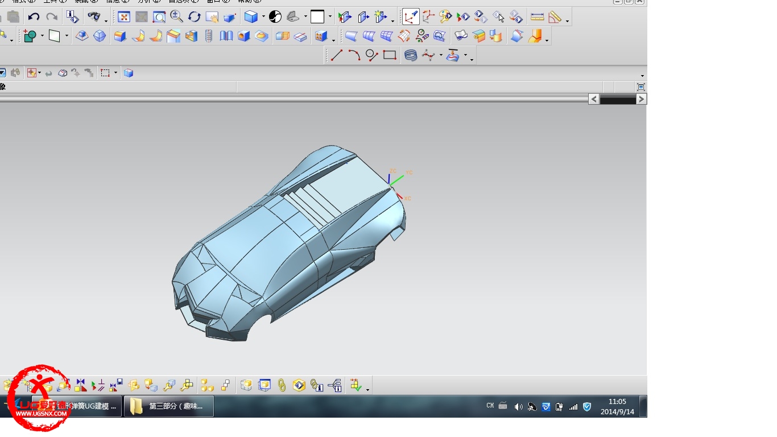Click the WCS origin axes icon
The width and height of the screenshot is (777, 437).
428,17
